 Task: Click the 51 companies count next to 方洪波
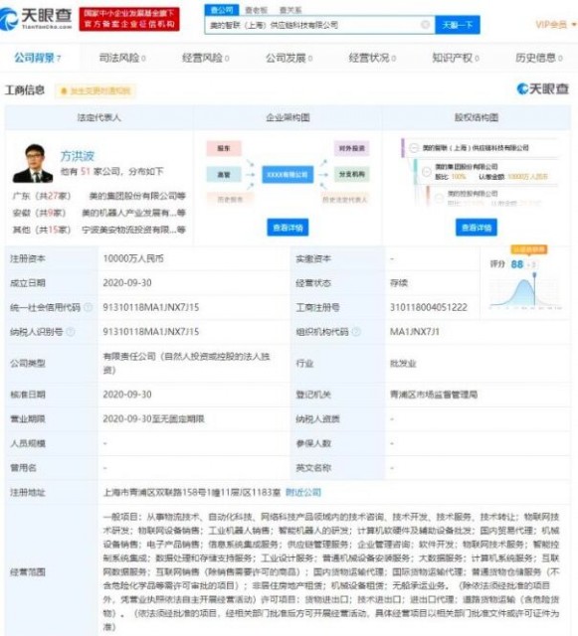point(86,172)
